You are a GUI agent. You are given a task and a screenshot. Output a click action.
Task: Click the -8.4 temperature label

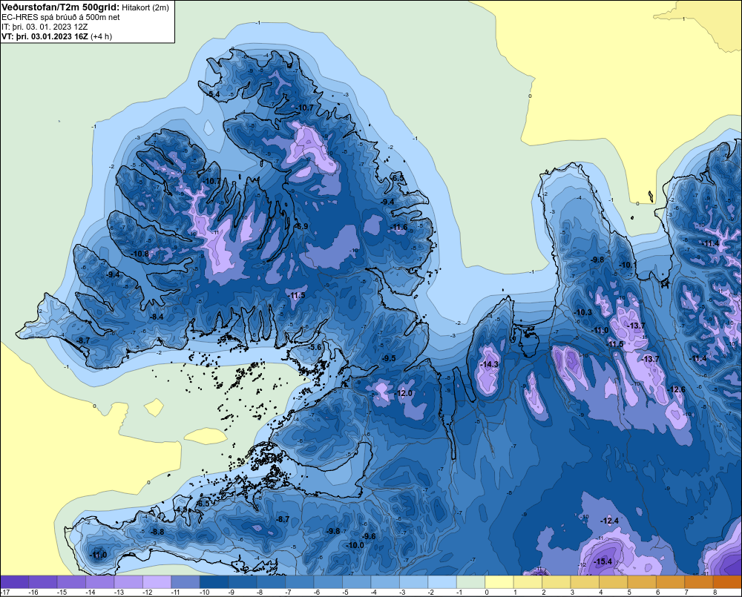pos(157,317)
